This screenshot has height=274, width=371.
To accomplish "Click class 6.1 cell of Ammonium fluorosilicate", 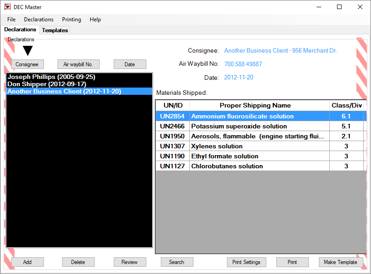I will 347,116.
